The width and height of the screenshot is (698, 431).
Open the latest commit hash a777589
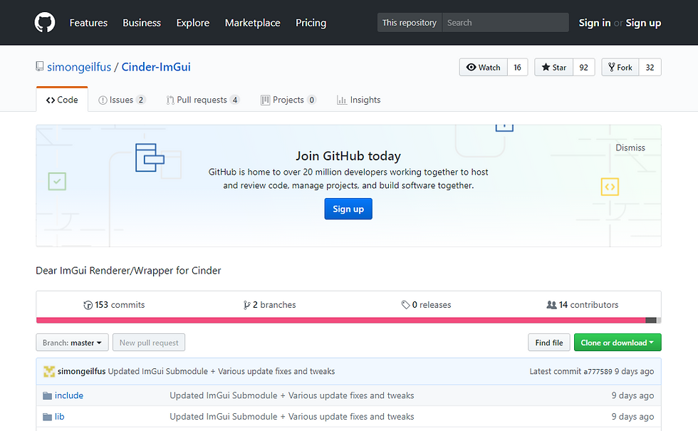pyautogui.click(x=598, y=371)
